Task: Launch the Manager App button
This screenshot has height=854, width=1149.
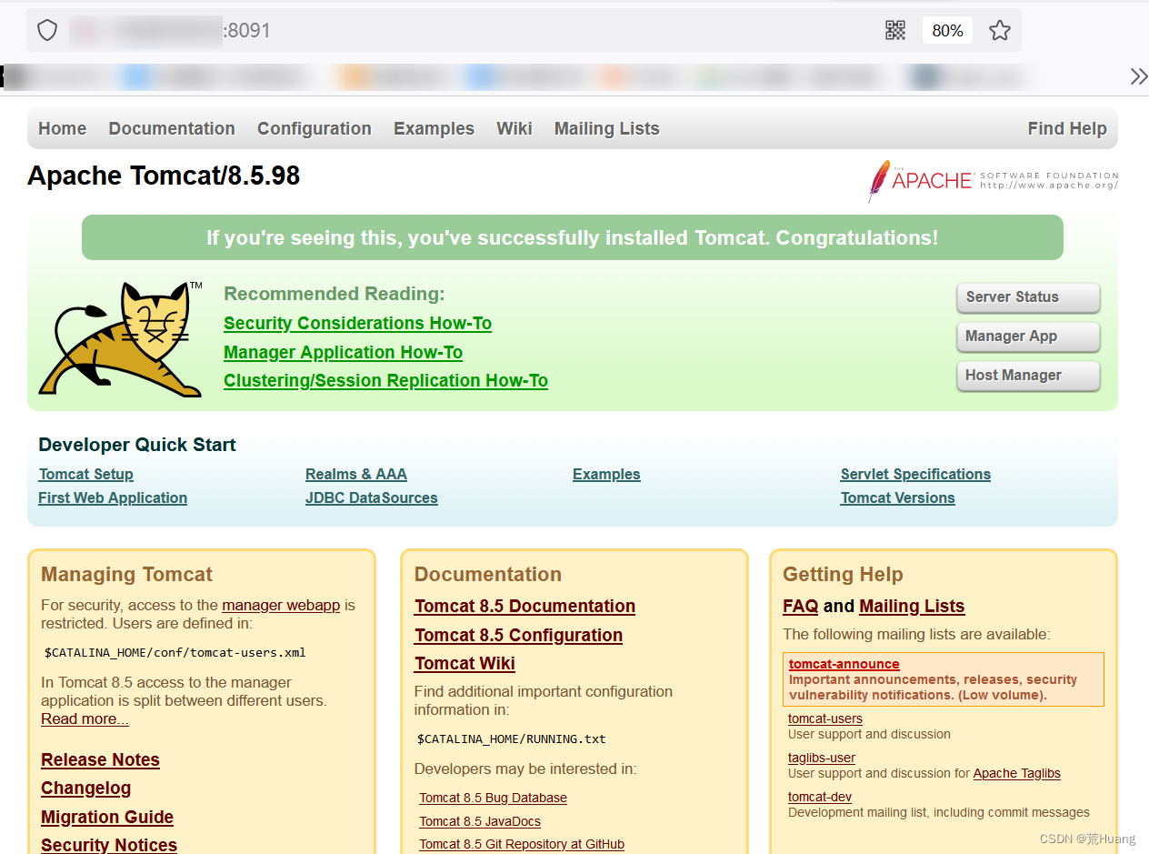Action: [1028, 337]
